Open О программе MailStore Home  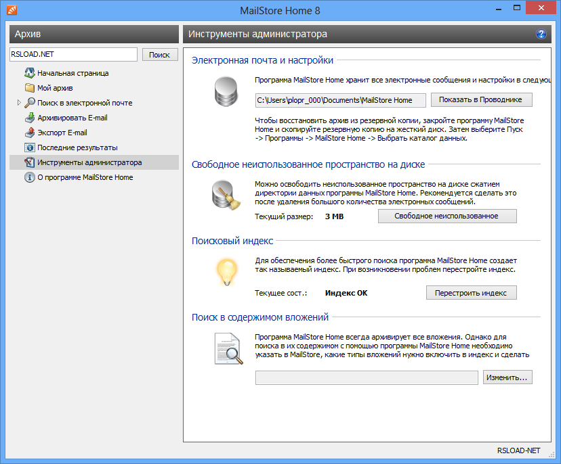(85, 177)
